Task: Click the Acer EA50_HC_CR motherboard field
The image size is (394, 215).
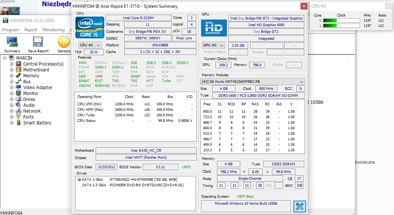Action: click(146, 151)
